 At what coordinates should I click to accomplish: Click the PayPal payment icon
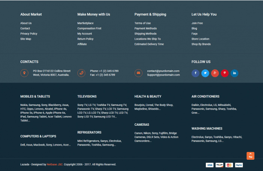(x=239, y=165)
